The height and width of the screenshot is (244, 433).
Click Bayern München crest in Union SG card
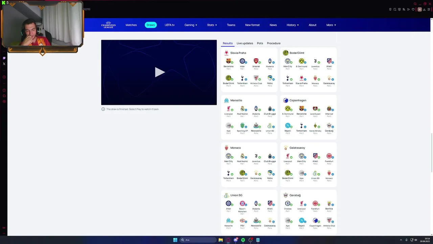point(242,203)
